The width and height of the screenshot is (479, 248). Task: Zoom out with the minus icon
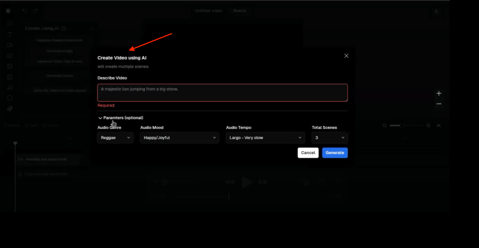(439, 104)
